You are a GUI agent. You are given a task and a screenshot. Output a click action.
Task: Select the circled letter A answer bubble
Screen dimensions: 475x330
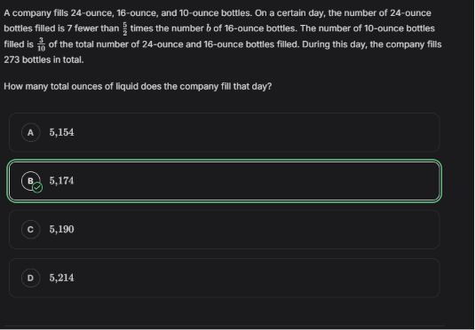[x=30, y=132]
